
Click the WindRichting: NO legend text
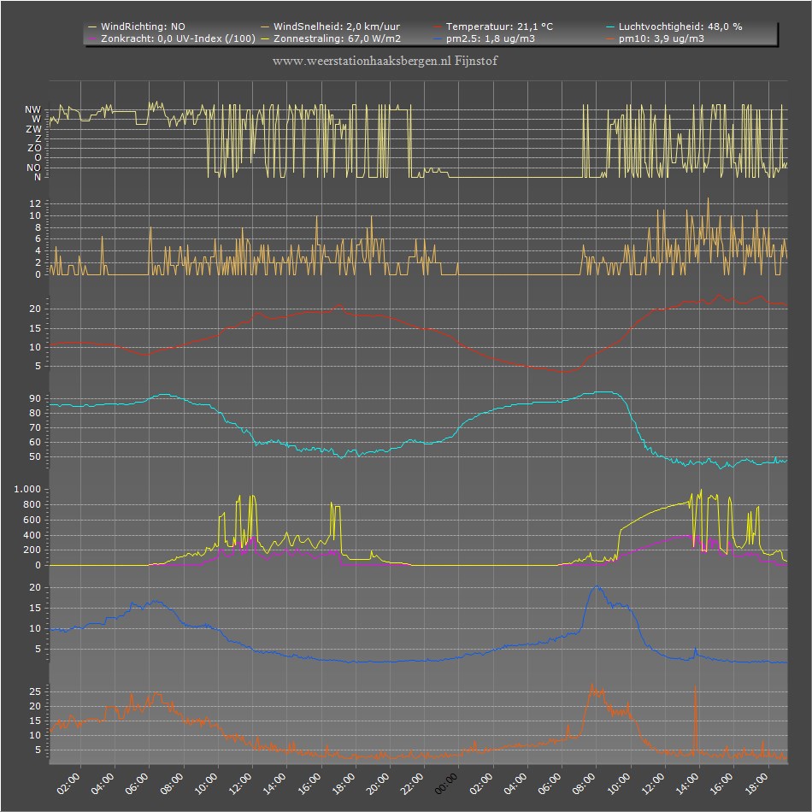(143, 26)
